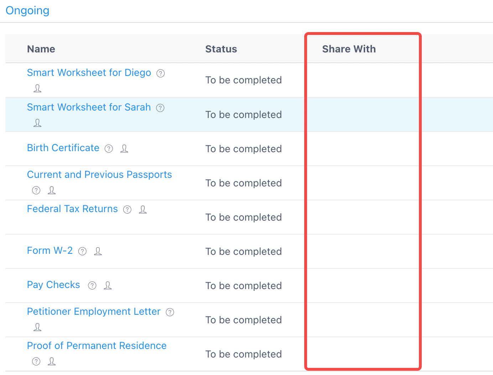Click person icon beside Form W-2
This screenshot has height=375, width=493.
pos(98,251)
